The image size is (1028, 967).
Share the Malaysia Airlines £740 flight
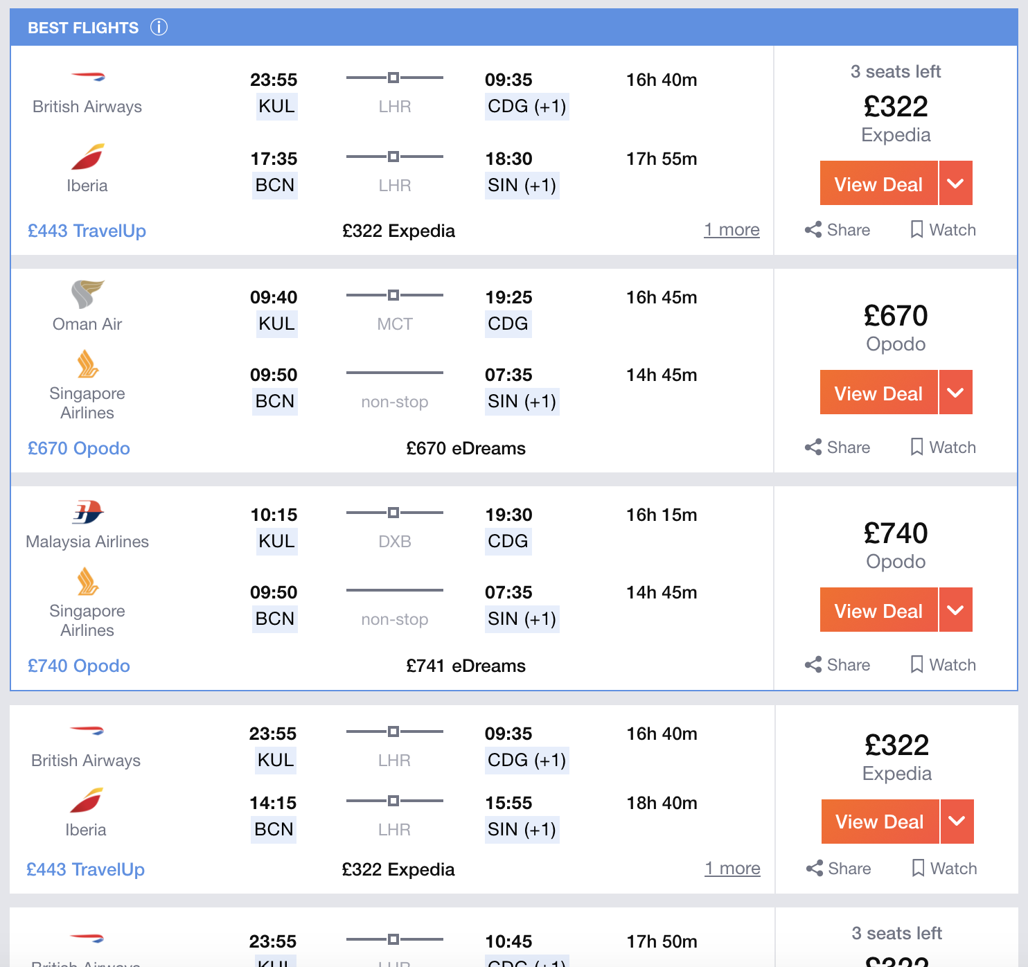pos(838,665)
